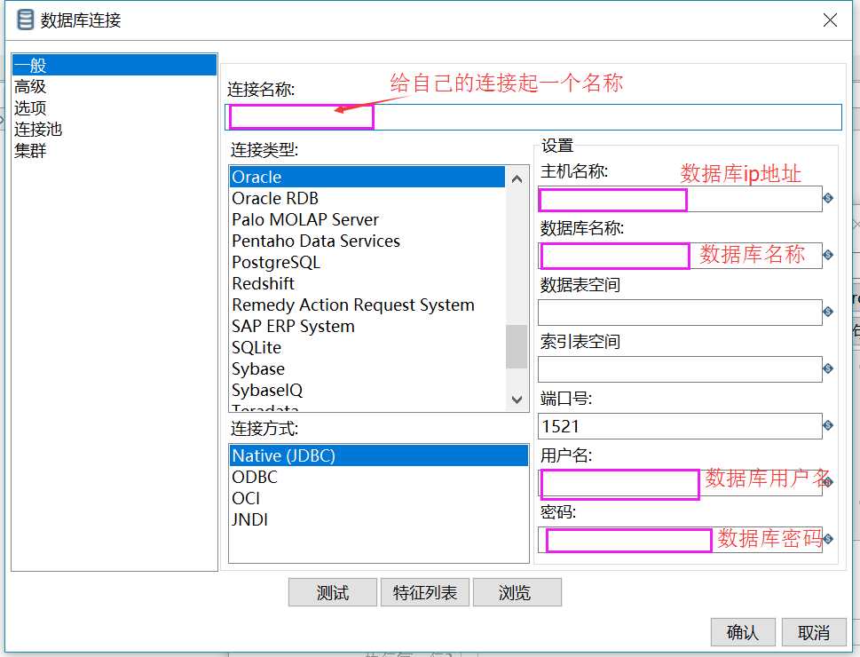Click the variable icon beside 端口号 field
The width and height of the screenshot is (860, 657).
pos(828,425)
